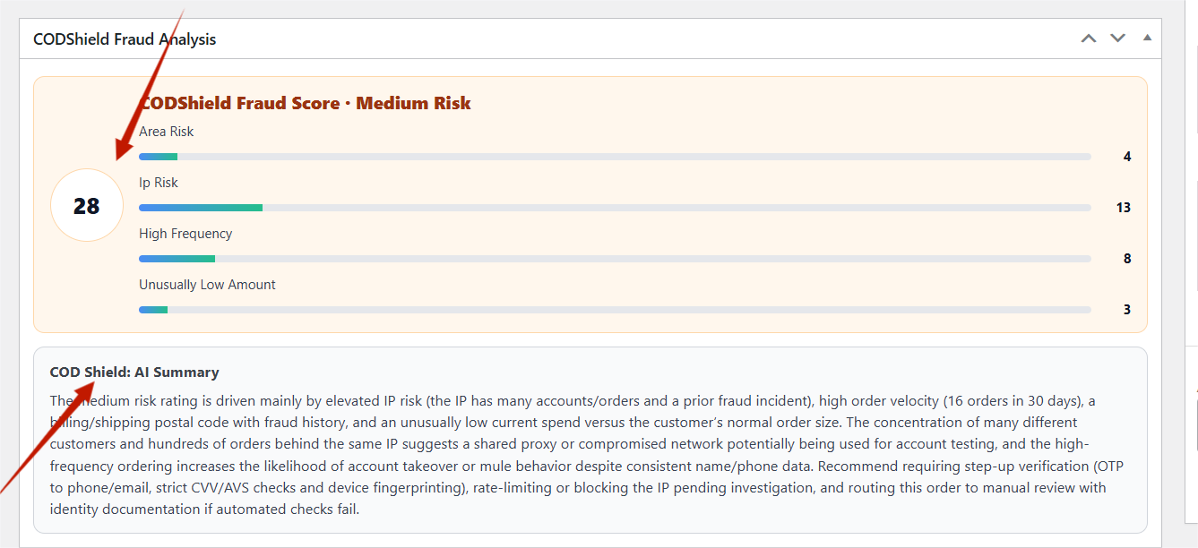Move the CODShield panel up
This screenshot has width=1198, height=548.
(1089, 39)
